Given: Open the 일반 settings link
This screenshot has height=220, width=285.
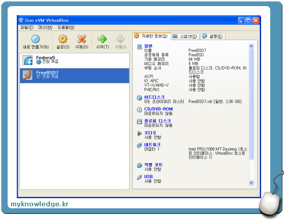Looking at the screenshot, I should pyautogui.click(x=148, y=46).
